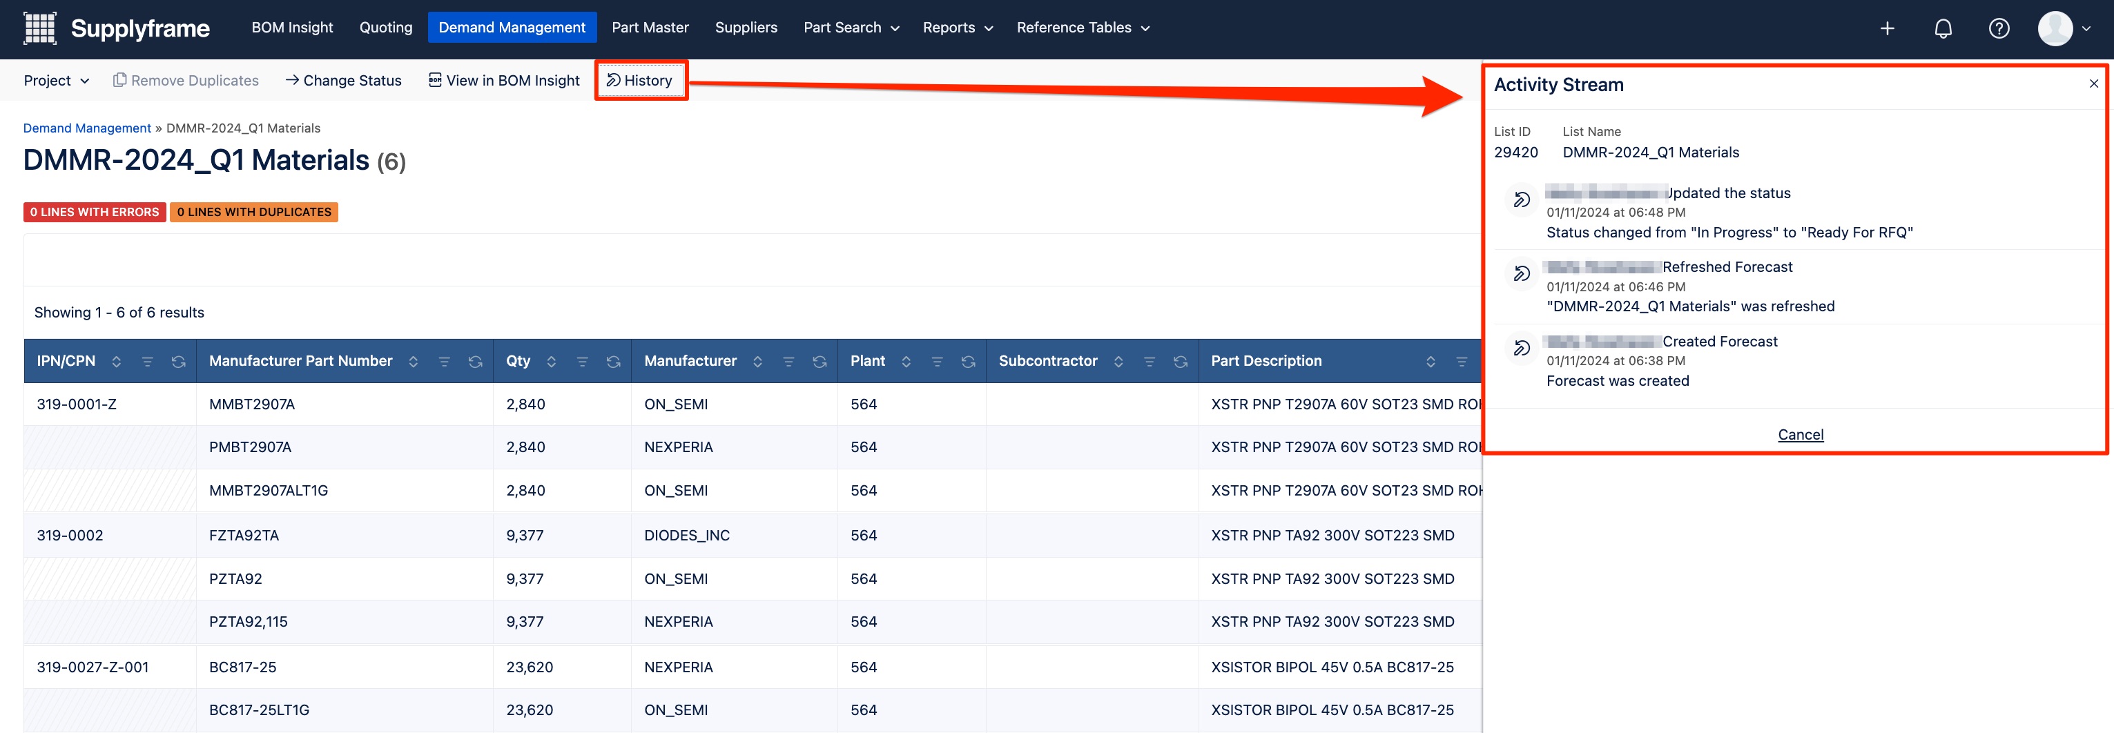Click the 0 Lines With Errors badge
Screen dimensions: 2114x733
95,212
